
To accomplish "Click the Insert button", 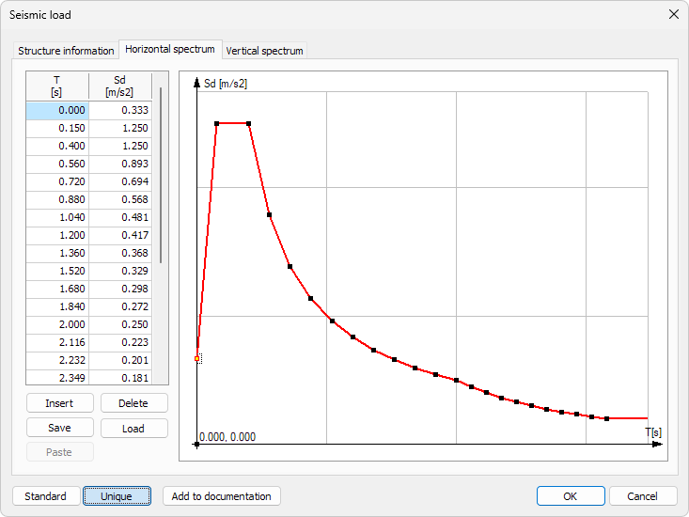I will pos(60,403).
